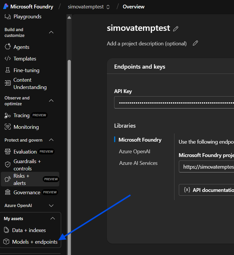Open the Monitoring page
Viewport: 234px width, 255px height.
click(22, 127)
